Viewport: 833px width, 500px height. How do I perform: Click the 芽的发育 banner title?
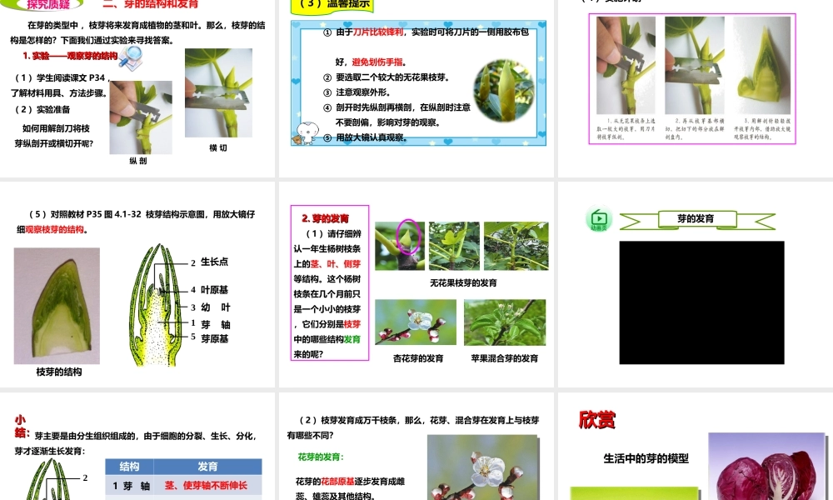pyautogui.click(x=696, y=218)
